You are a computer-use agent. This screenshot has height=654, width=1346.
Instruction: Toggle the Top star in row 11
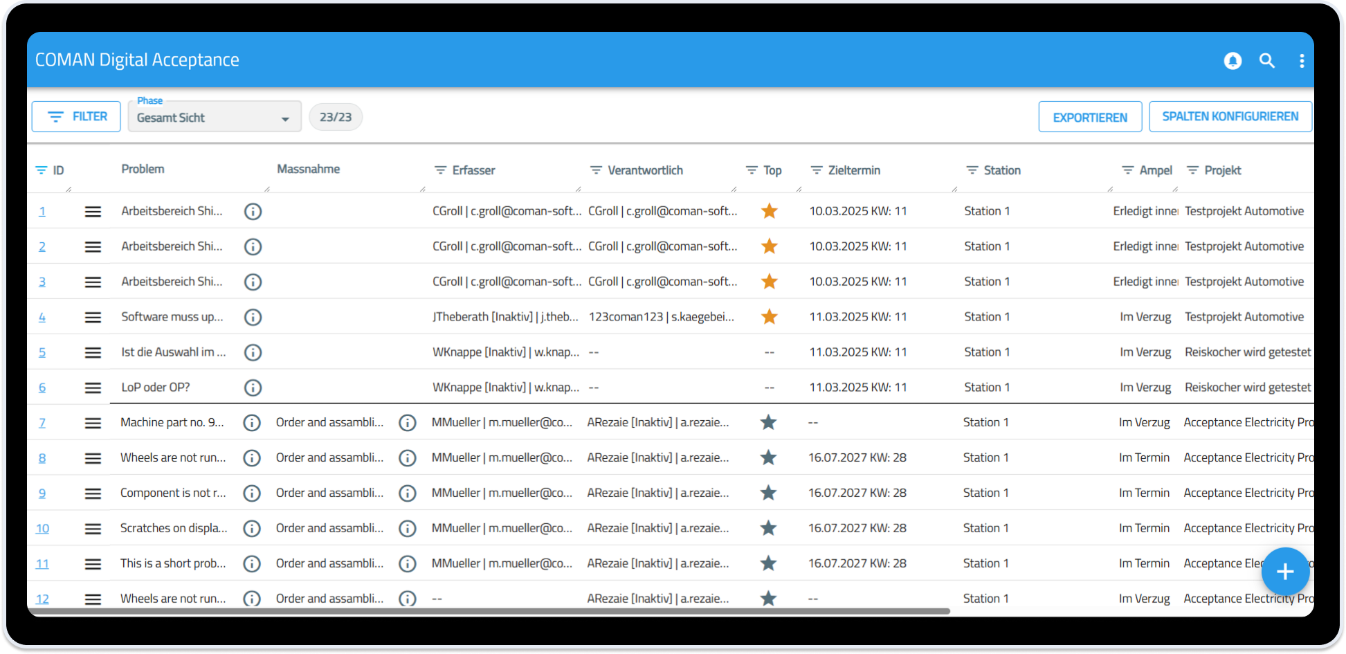768,564
